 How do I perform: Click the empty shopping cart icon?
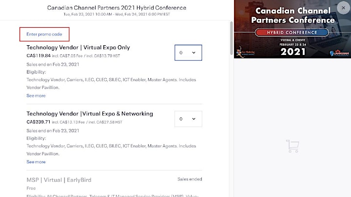[x=292, y=146]
